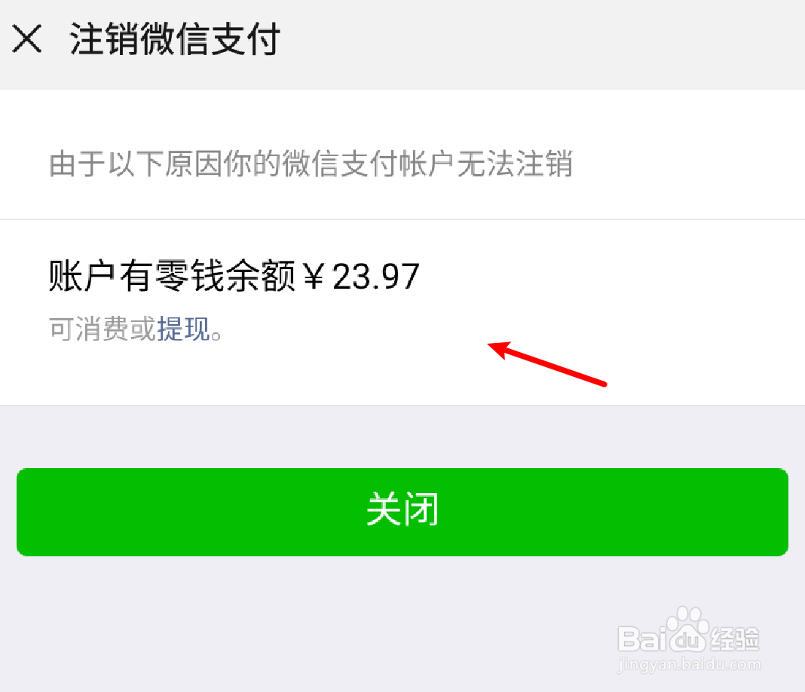805x692 pixels.
Task: Click the 零钱 word in balance line
Action: 189,276
